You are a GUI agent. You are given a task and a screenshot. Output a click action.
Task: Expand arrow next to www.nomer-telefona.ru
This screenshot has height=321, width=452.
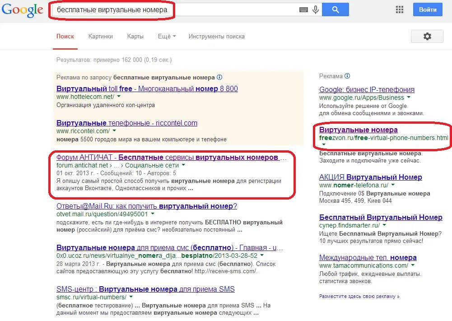(x=392, y=185)
